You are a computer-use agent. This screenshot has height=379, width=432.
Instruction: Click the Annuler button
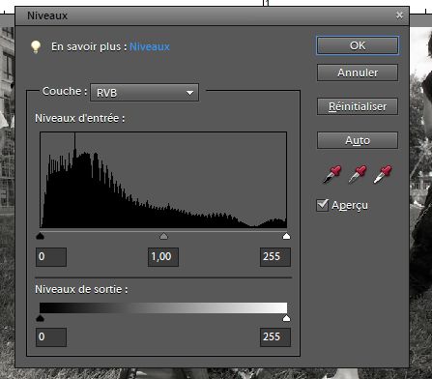pos(358,73)
